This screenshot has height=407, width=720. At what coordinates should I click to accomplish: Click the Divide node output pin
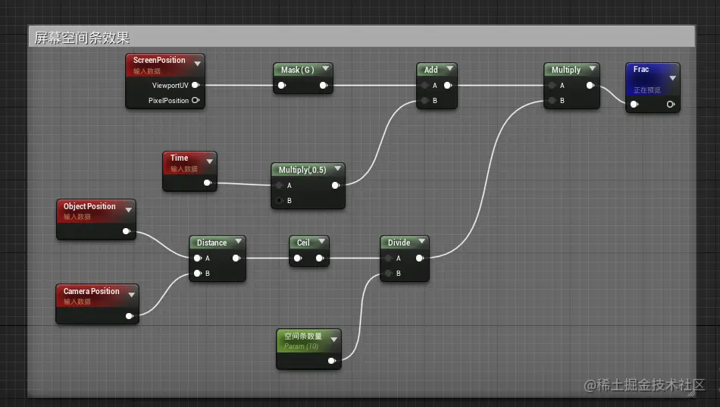(x=420, y=258)
